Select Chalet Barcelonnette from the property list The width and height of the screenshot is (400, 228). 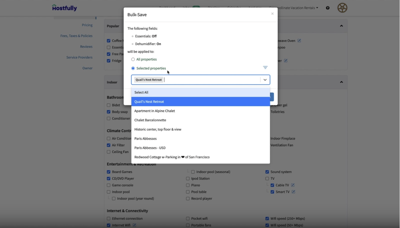click(x=150, y=120)
